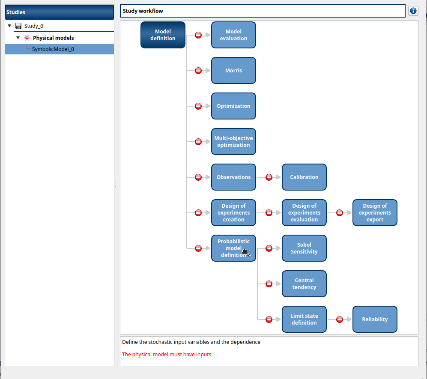Screen dimensions: 427x379
Task: Click the Calibration workflow button
Action: [x=304, y=177]
